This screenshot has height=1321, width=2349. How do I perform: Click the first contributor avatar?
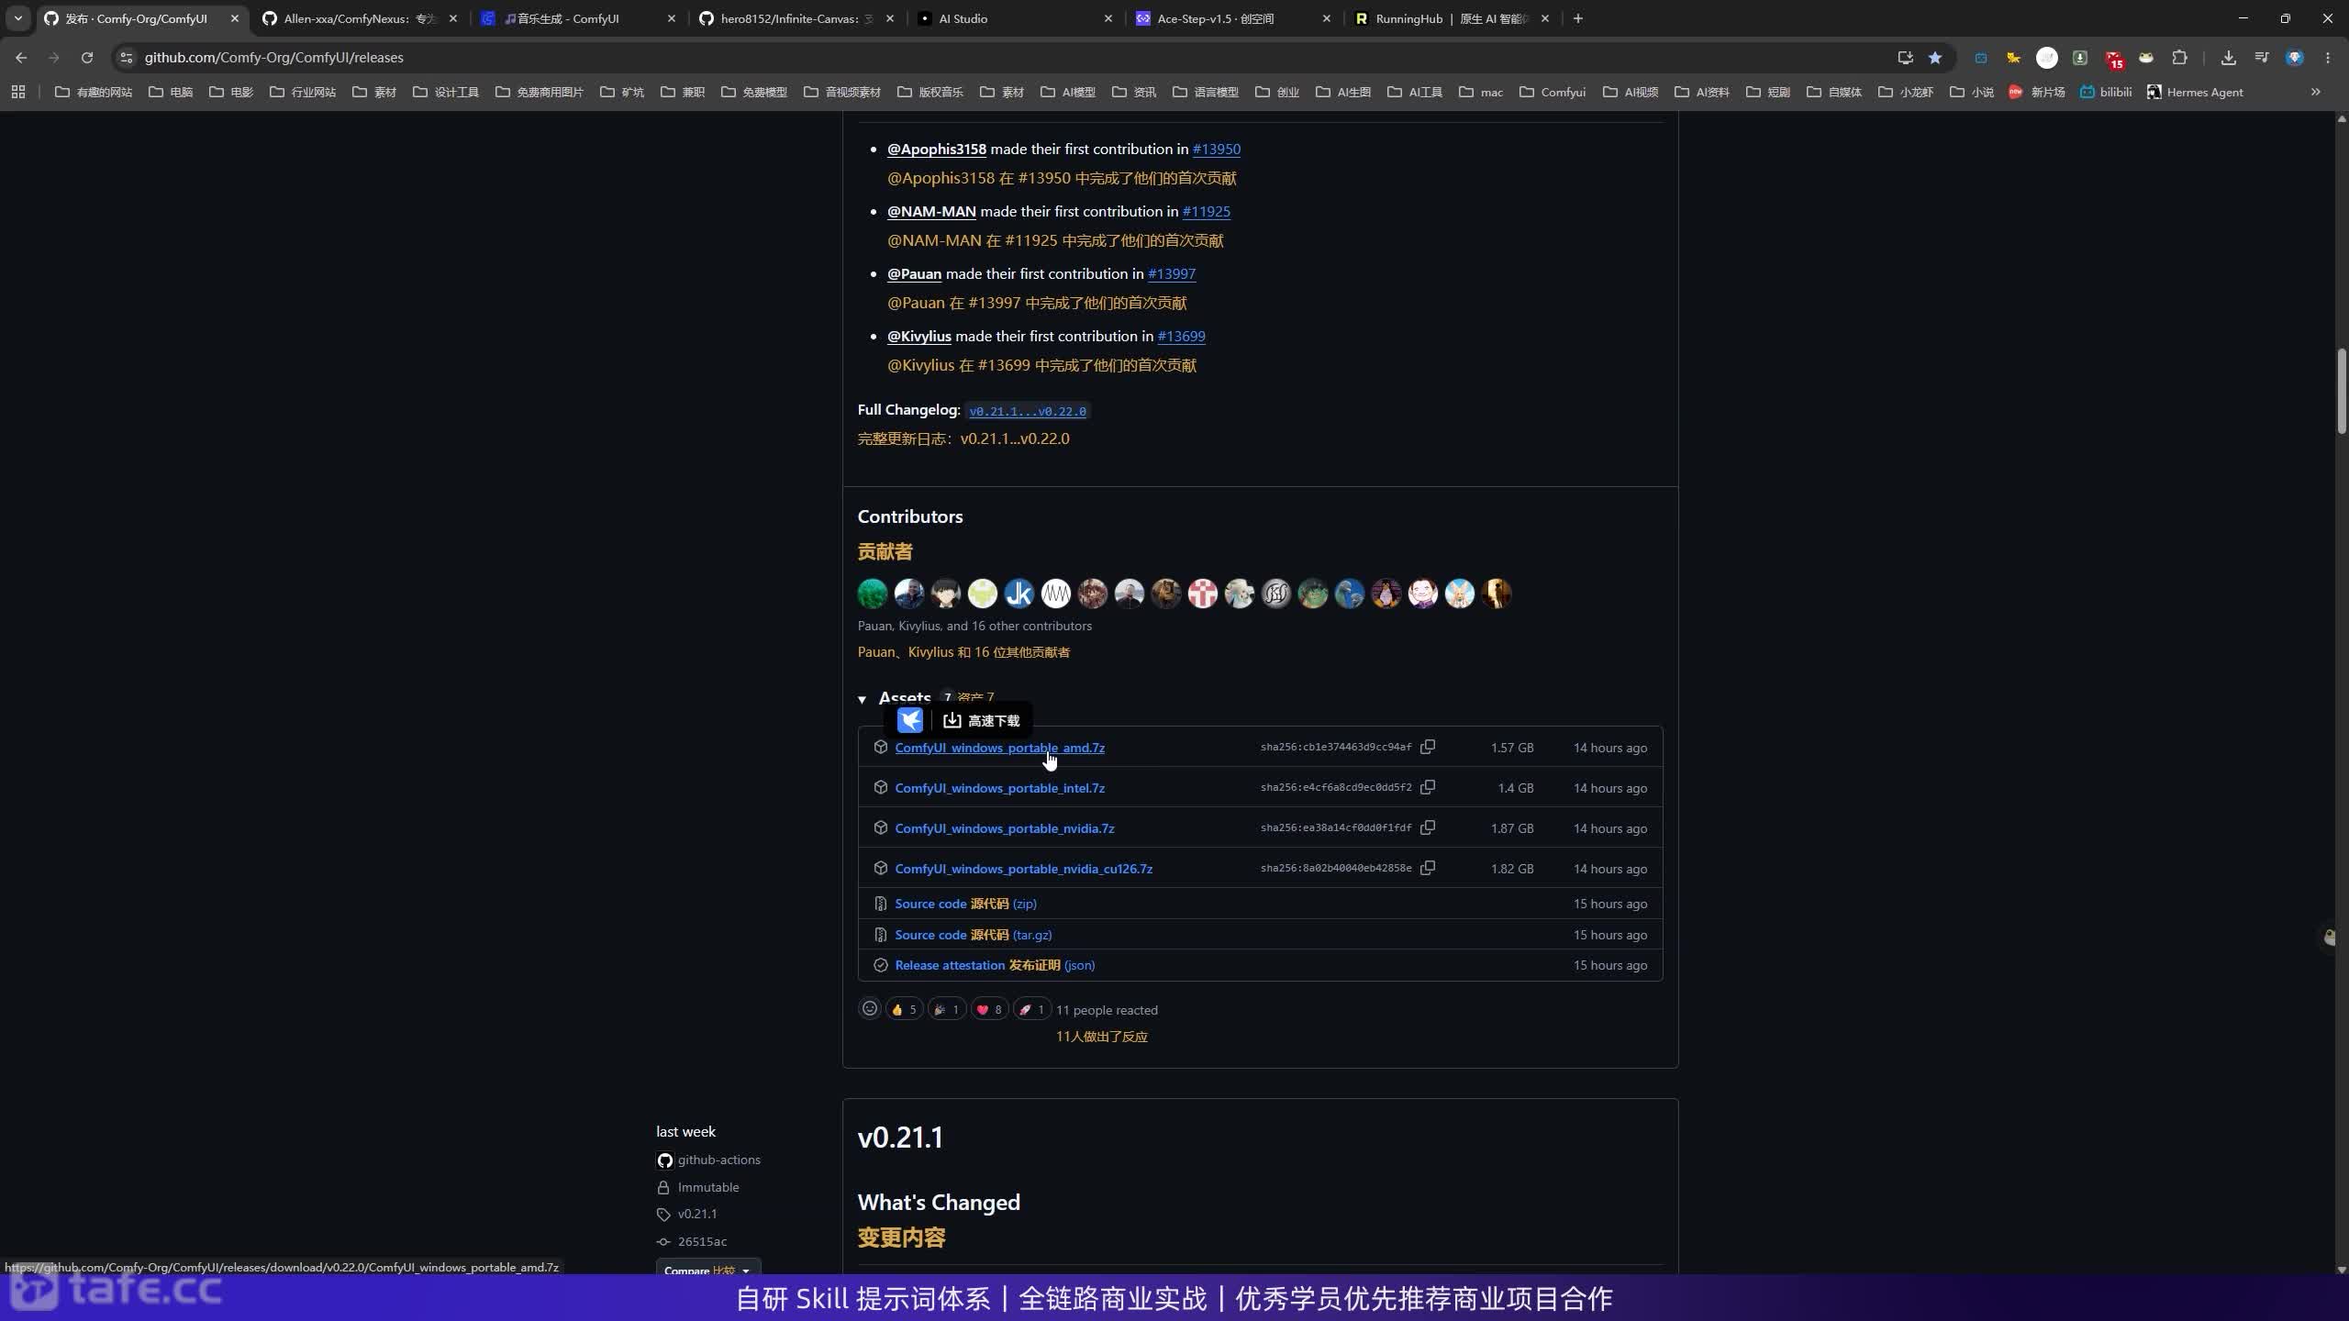pyautogui.click(x=873, y=594)
